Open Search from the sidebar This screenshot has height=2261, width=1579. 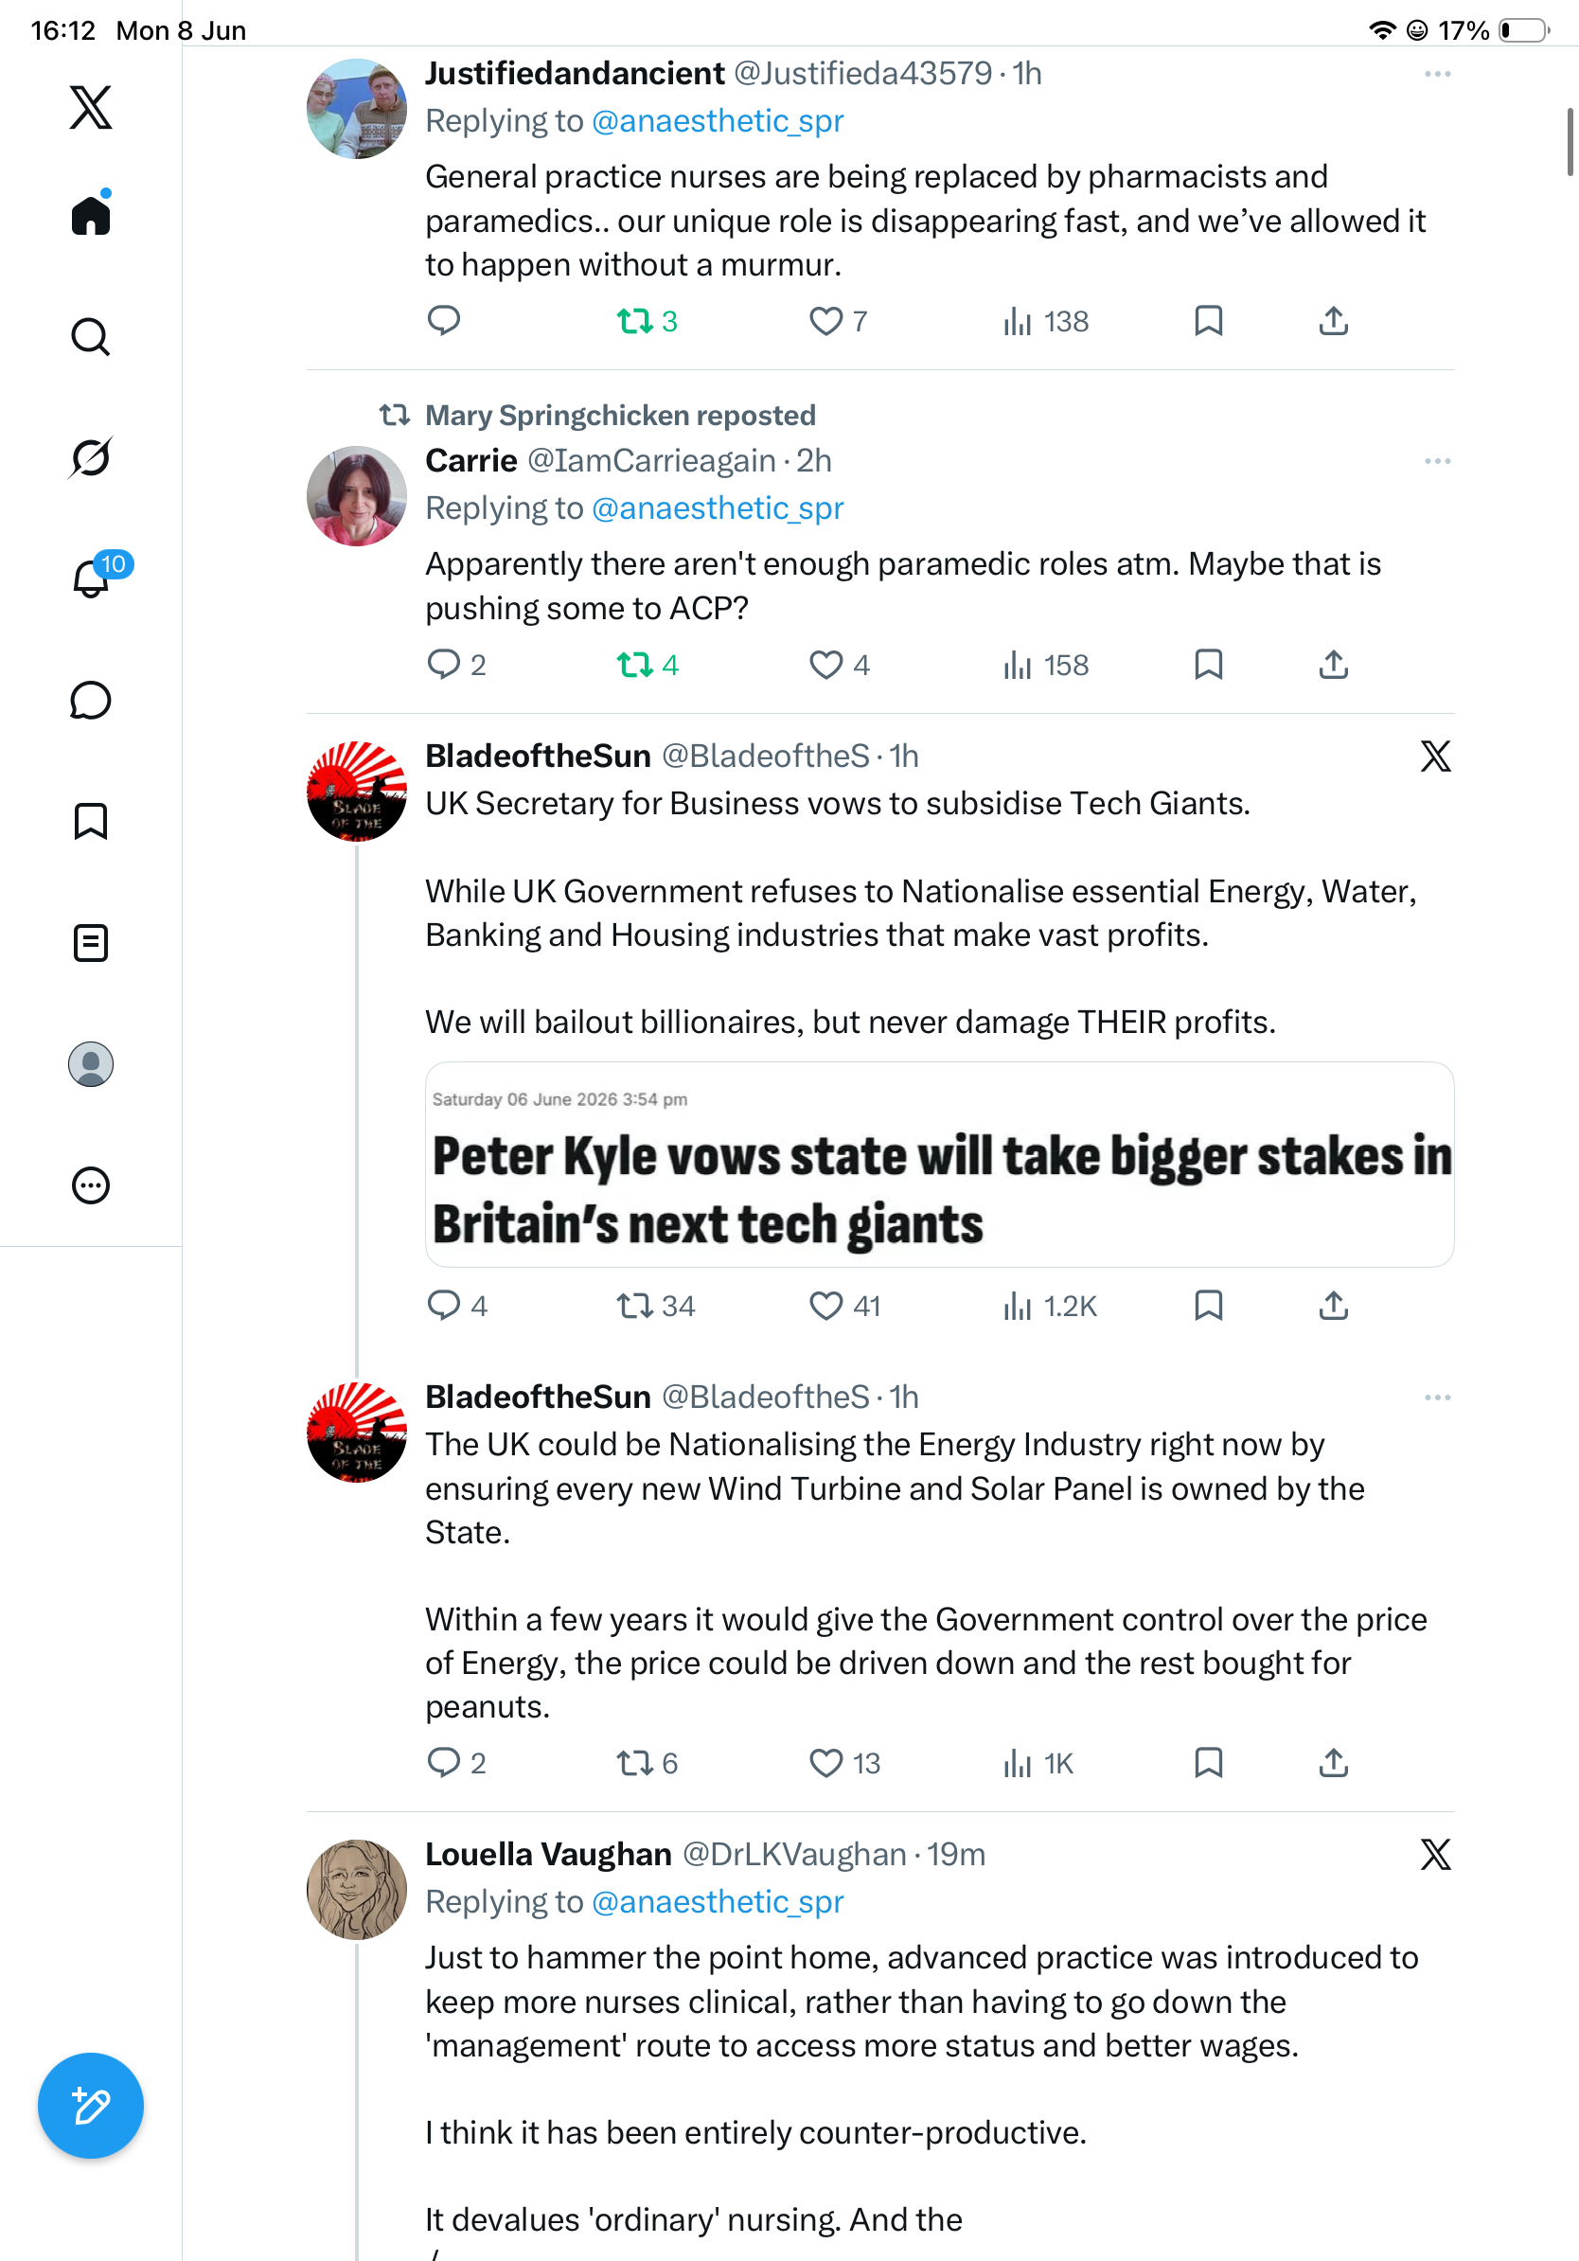tap(91, 337)
